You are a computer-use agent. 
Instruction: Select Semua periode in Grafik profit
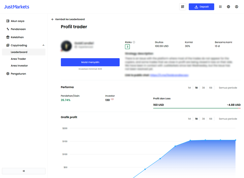pos(228,119)
